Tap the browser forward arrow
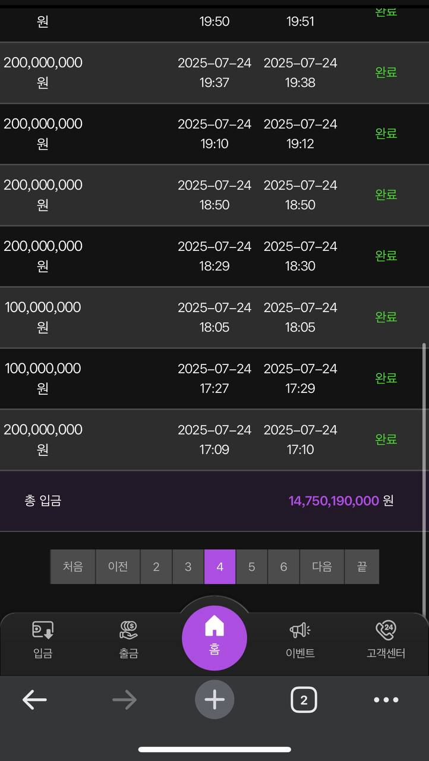This screenshot has height=761, width=429. point(124,700)
